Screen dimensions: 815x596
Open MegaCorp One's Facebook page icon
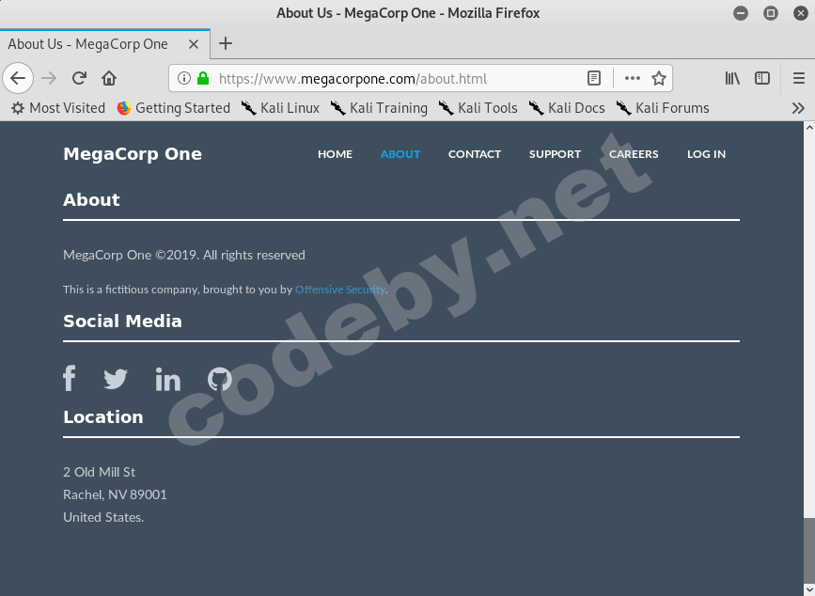pyautogui.click(x=70, y=378)
